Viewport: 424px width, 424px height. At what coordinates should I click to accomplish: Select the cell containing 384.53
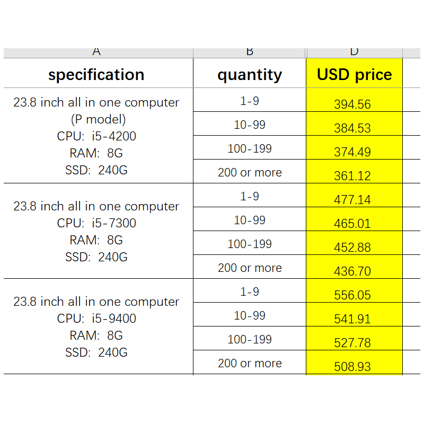point(353,126)
